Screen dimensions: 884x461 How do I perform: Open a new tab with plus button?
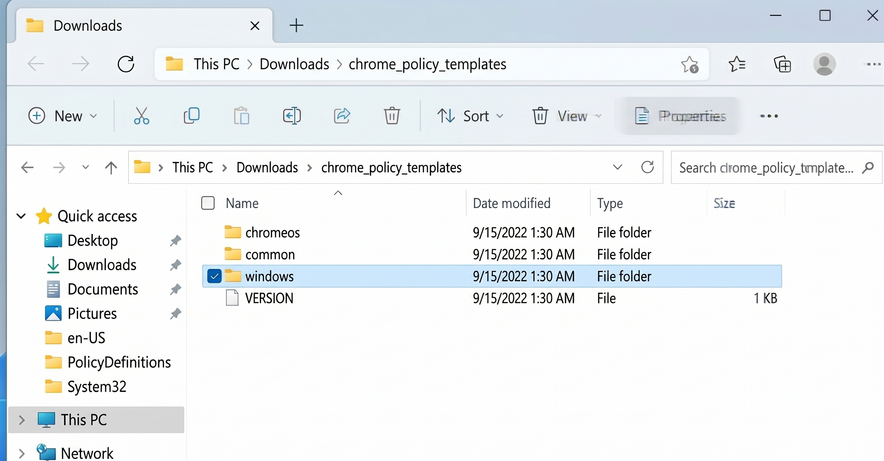click(296, 26)
